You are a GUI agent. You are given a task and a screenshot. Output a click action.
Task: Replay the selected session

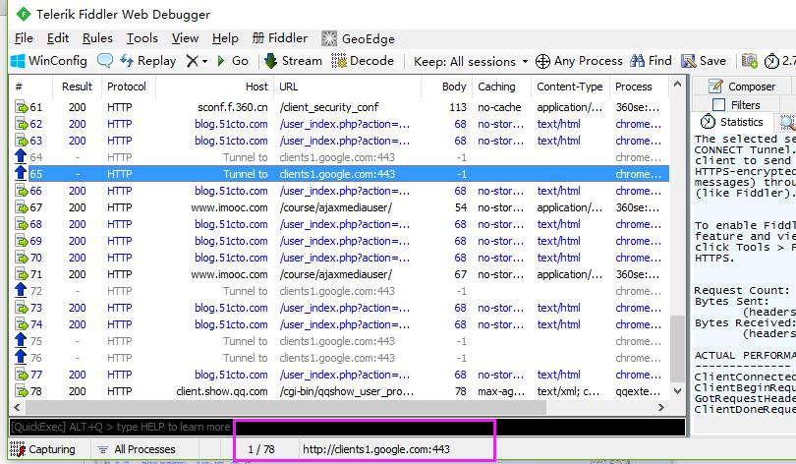click(147, 61)
